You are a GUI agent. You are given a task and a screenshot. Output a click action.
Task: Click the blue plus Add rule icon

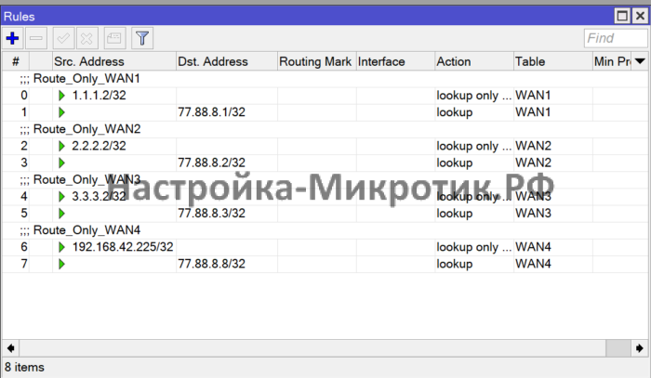click(12, 38)
